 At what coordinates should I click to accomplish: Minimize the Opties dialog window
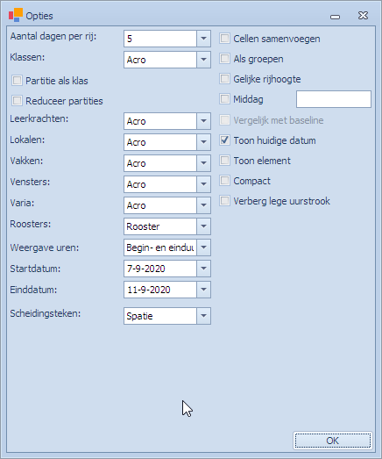coord(335,17)
